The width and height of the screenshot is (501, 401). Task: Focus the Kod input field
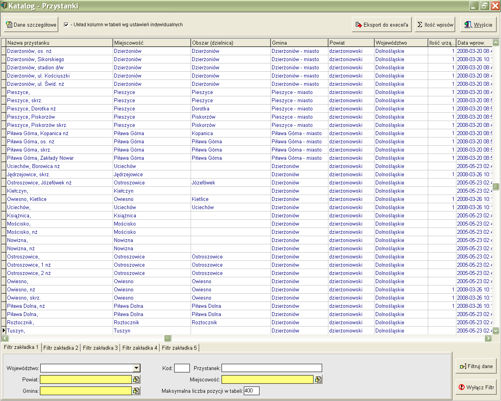pyautogui.click(x=182, y=368)
